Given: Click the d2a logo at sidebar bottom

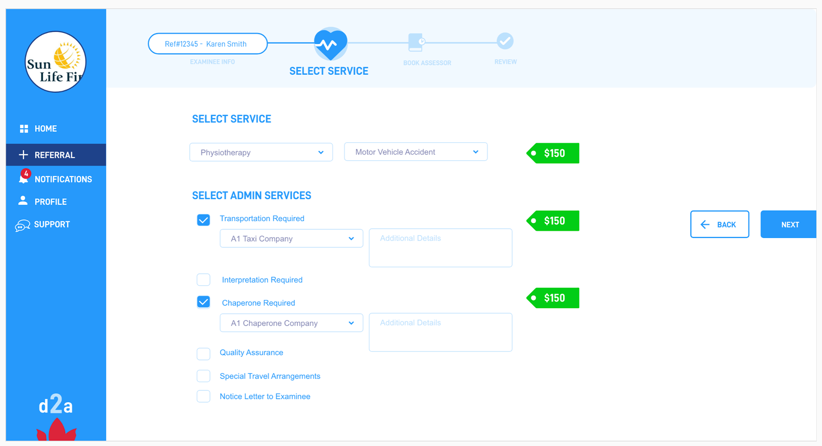Looking at the screenshot, I should click(x=56, y=406).
